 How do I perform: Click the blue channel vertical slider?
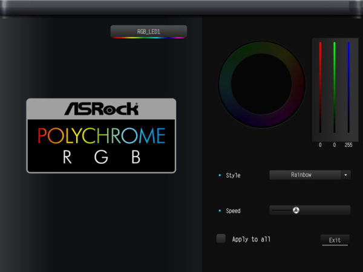[348, 88]
